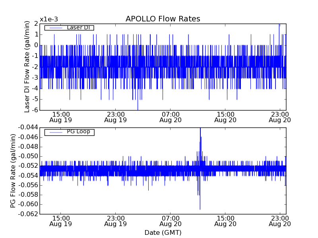The image size is (318, 238).
Task: Click the Date (GMT) x-axis label
Action: click(163, 232)
